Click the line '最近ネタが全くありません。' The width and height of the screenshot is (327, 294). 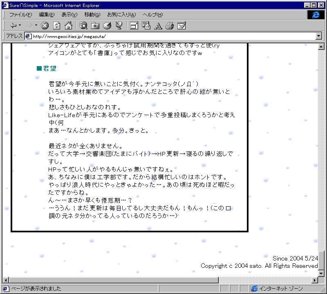[86, 146]
